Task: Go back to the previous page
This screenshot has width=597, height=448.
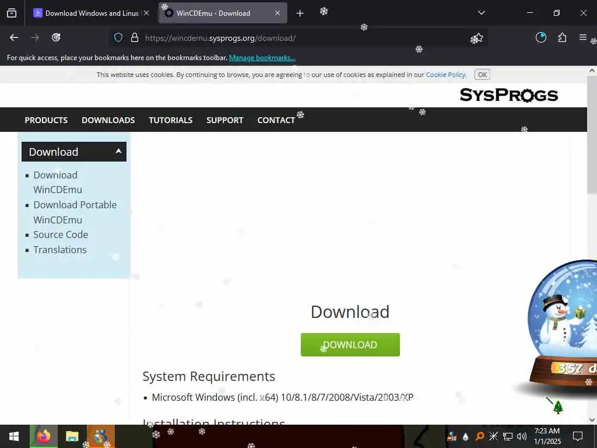Action: [x=14, y=37]
